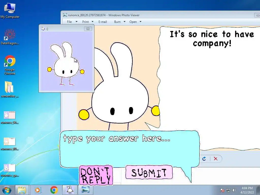This screenshot has width=260, height=195.
Task: Minimize the Windows Photo Viewer window
Action: [257, 15]
